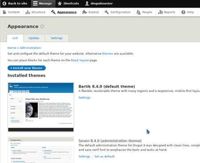This screenshot has height=163, width=200.
Task: Click the Install new theme button
Action: [27, 68]
